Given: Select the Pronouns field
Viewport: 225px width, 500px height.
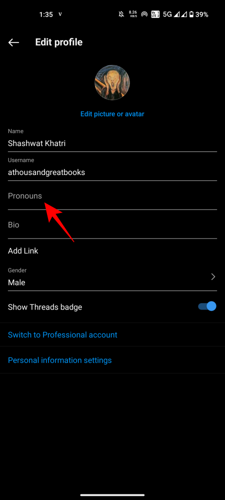Looking at the screenshot, I should (112, 196).
